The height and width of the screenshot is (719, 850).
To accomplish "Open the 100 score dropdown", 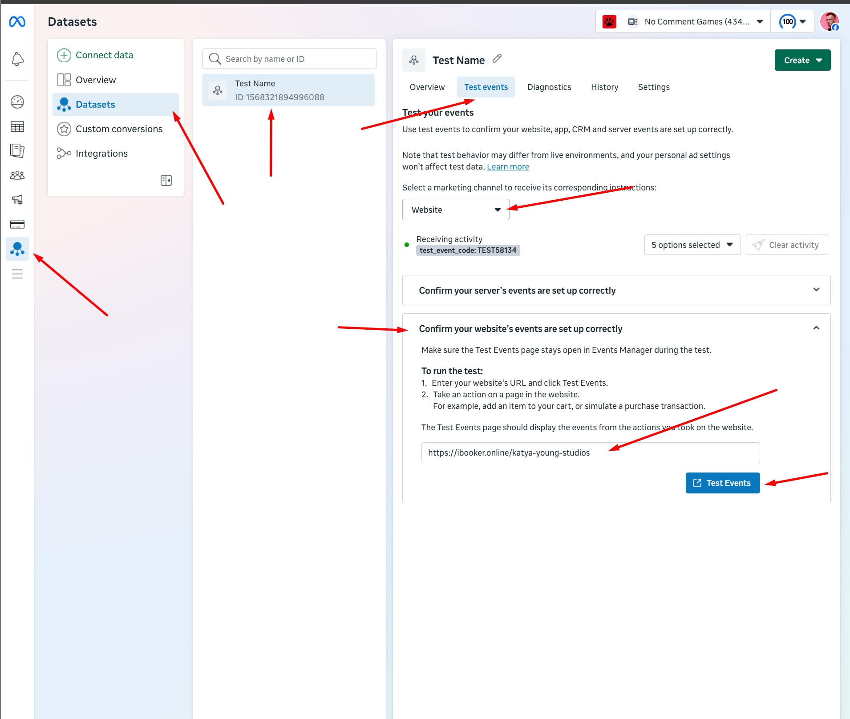I will click(x=793, y=21).
